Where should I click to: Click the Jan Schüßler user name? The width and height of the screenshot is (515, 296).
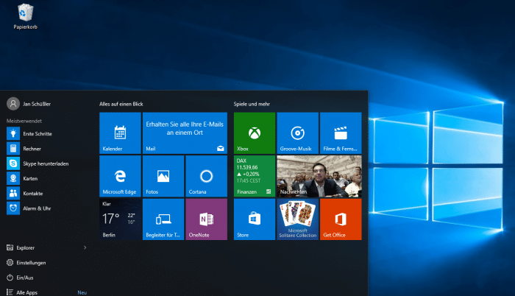[37, 104]
